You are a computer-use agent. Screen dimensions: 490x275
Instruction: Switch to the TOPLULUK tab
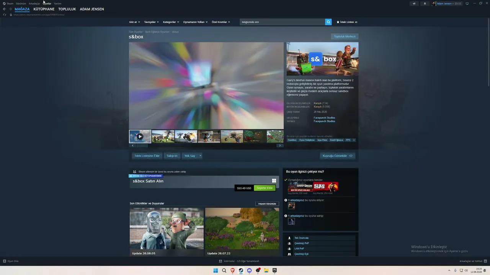pos(67,9)
